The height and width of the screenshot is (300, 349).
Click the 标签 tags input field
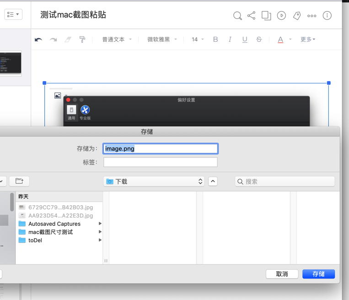[161, 162]
